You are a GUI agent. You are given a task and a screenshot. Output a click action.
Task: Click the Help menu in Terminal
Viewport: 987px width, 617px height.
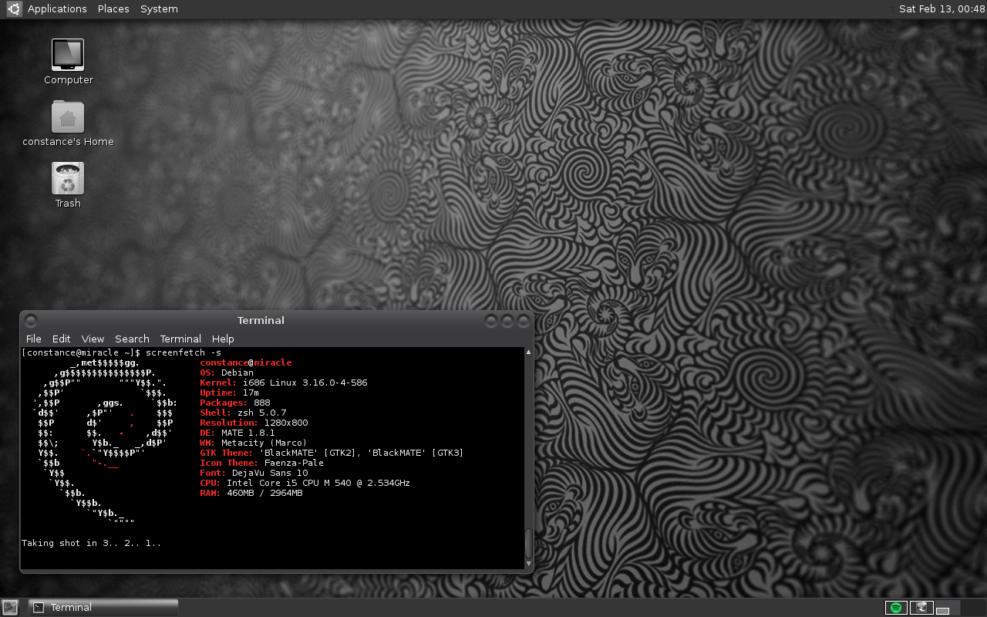pos(223,339)
